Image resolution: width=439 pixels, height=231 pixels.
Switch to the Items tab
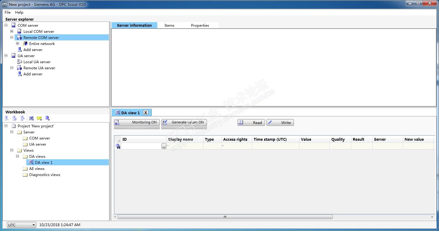(170, 25)
